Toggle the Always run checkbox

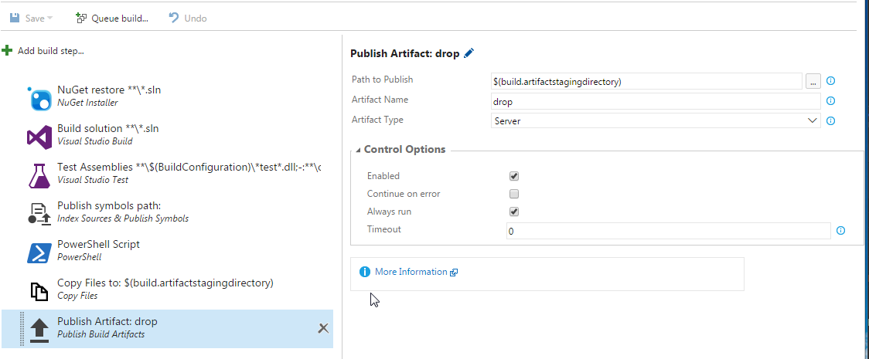(514, 212)
